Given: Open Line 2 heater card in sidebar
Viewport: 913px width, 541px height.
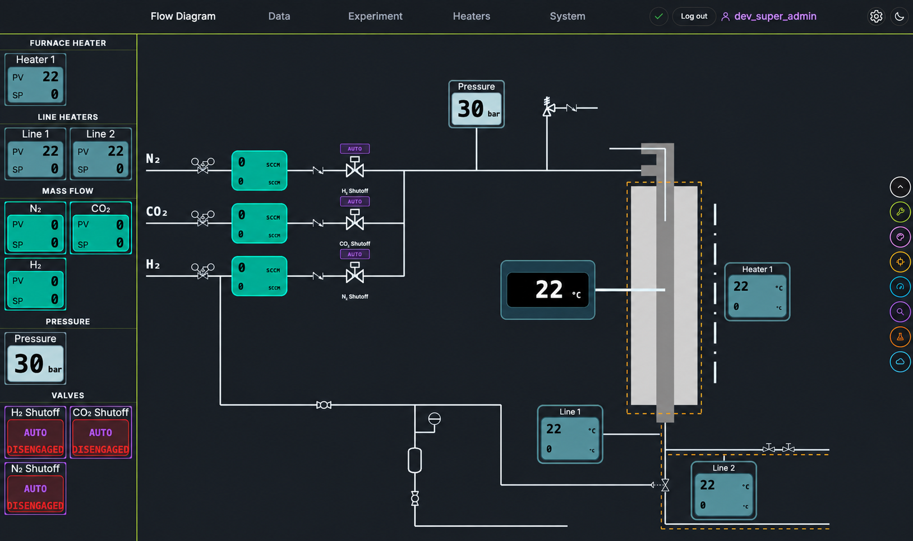Looking at the screenshot, I should pos(101,154).
